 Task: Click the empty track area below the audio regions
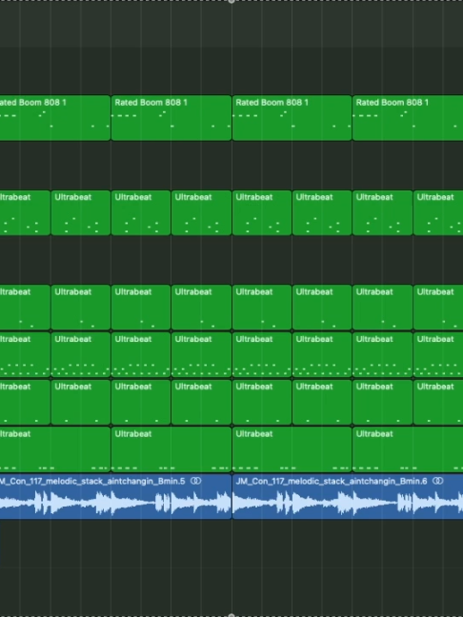click(x=231, y=565)
